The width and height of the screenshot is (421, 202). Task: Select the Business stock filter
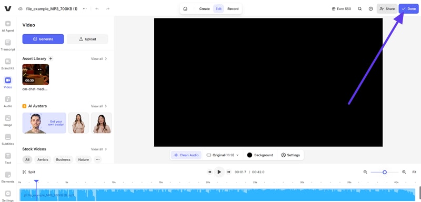[63, 159]
